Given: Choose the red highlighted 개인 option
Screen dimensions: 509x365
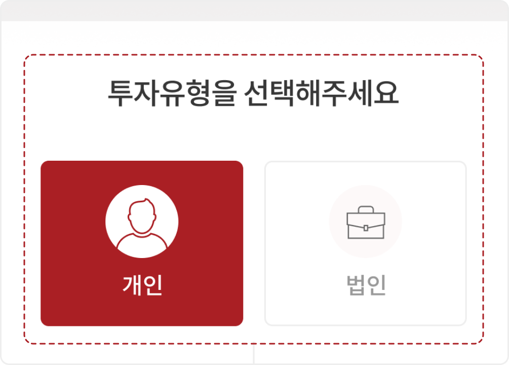Looking at the screenshot, I should pyautogui.click(x=142, y=243).
